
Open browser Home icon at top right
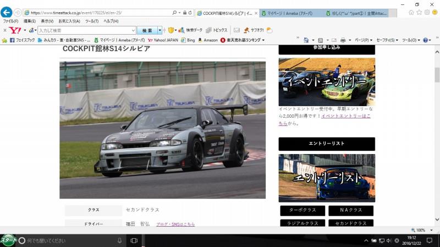click(x=411, y=12)
